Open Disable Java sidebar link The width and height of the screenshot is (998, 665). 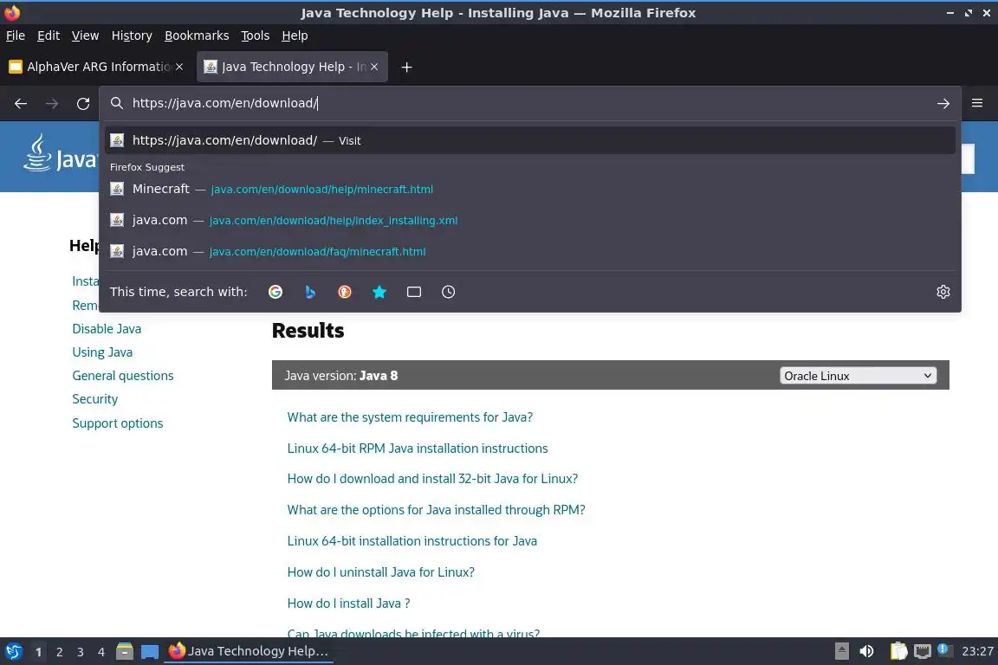[107, 329]
